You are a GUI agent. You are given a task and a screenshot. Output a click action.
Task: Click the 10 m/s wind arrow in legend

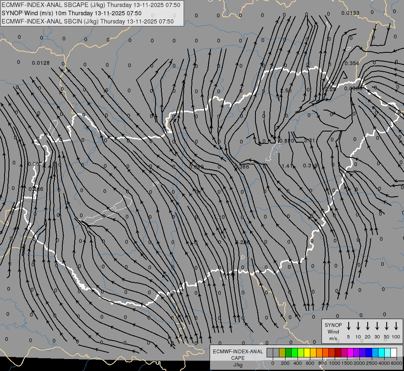tap(358, 326)
